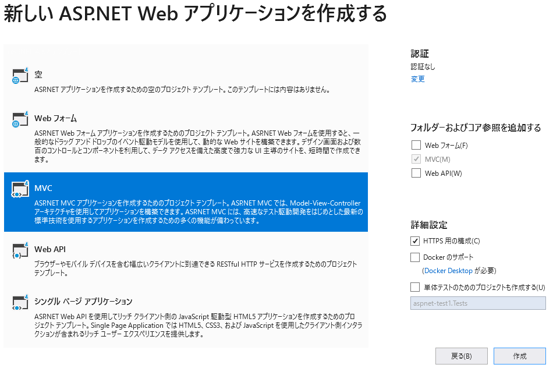The image size is (553, 368).
Task: Click the Empty (空) template icon
Action: tap(20, 76)
